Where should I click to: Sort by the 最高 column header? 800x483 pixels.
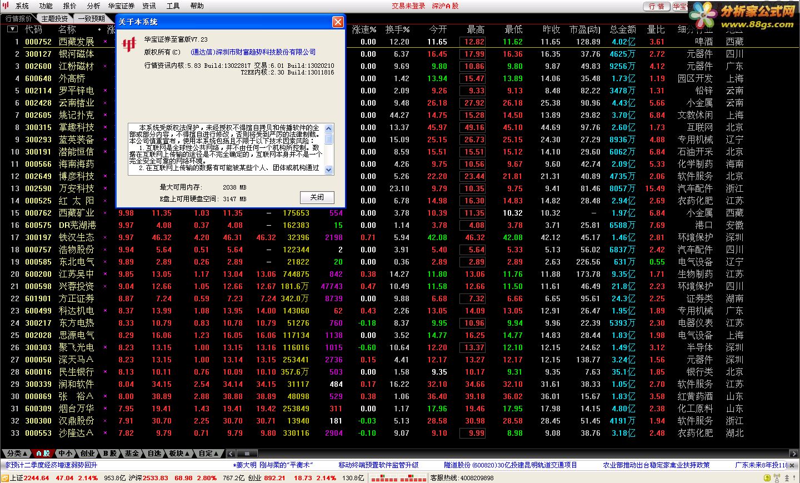tap(476, 29)
